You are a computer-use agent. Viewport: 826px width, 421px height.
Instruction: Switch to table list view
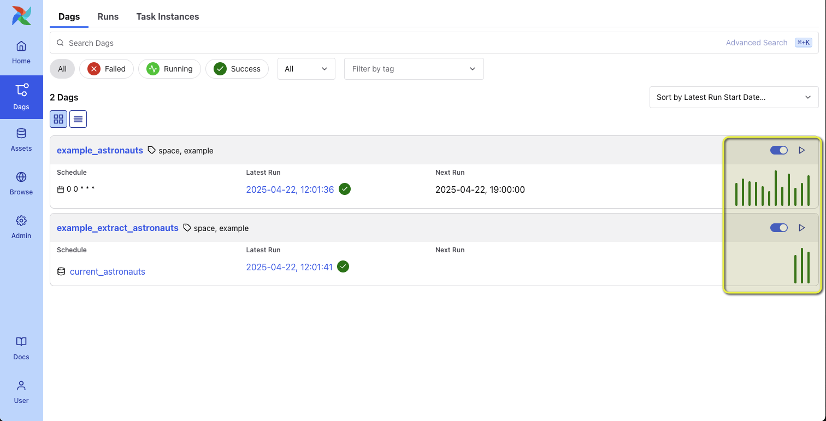[x=78, y=119]
